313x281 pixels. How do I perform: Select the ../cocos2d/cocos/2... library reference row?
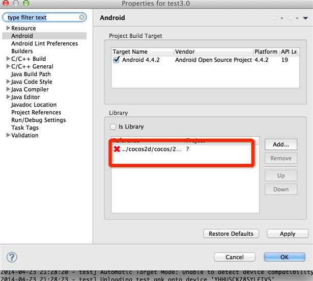[185, 149]
